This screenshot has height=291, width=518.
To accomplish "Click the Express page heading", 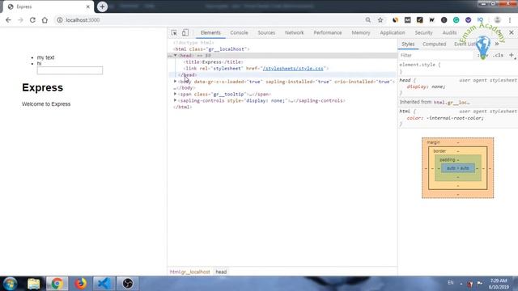I will tap(42, 87).
